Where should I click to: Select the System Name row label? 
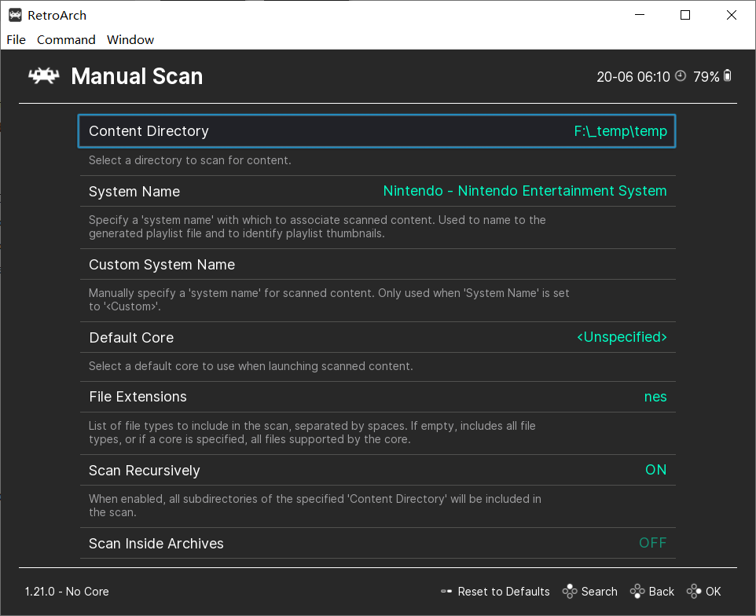click(x=134, y=192)
